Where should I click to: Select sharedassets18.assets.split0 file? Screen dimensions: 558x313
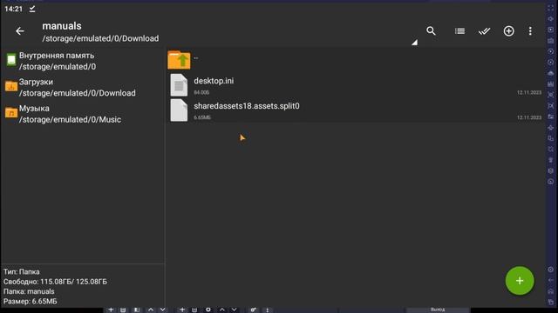tap(356, 110)
